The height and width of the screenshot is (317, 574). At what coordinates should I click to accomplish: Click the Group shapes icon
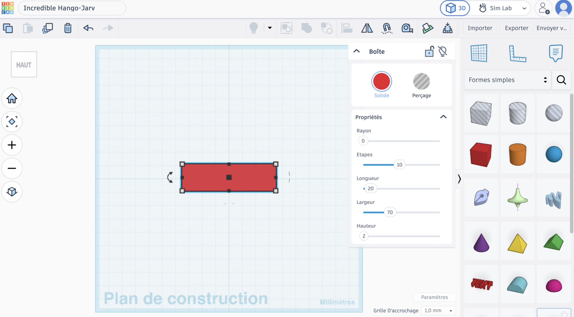[x=286, y=28]
